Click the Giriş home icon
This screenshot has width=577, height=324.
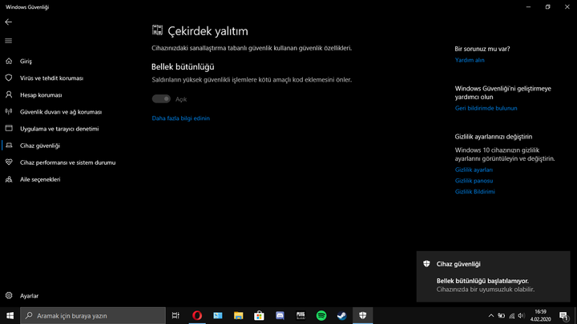[x=9, y=61]
